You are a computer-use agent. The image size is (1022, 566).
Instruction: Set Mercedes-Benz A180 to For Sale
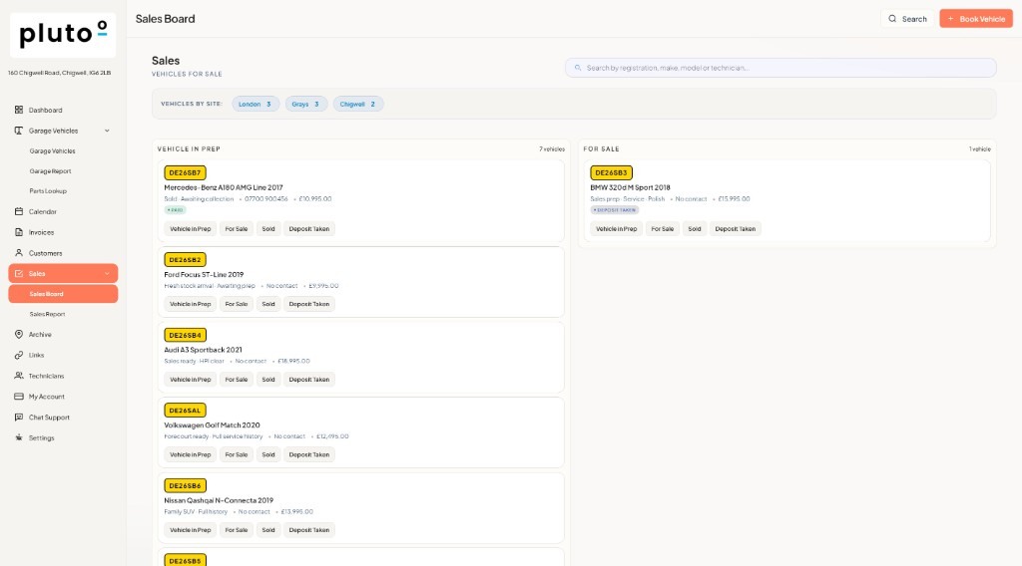pyautogui.click(x=236, y=229)
